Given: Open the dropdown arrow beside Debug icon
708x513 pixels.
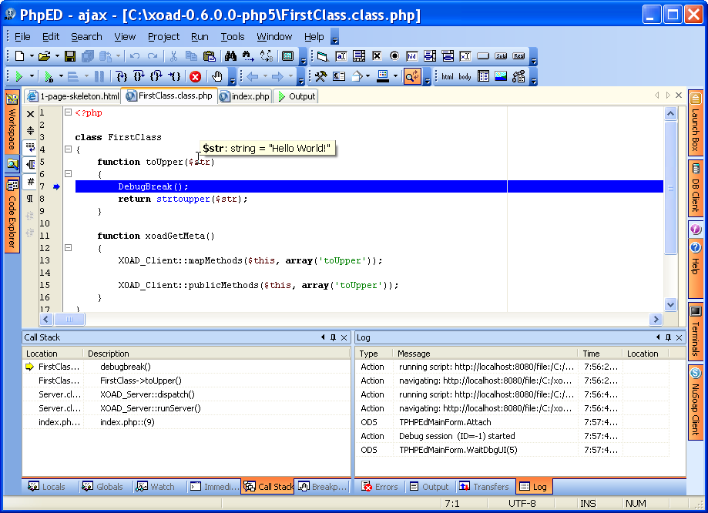Looking at the screenshot, I should coord(61,76).
